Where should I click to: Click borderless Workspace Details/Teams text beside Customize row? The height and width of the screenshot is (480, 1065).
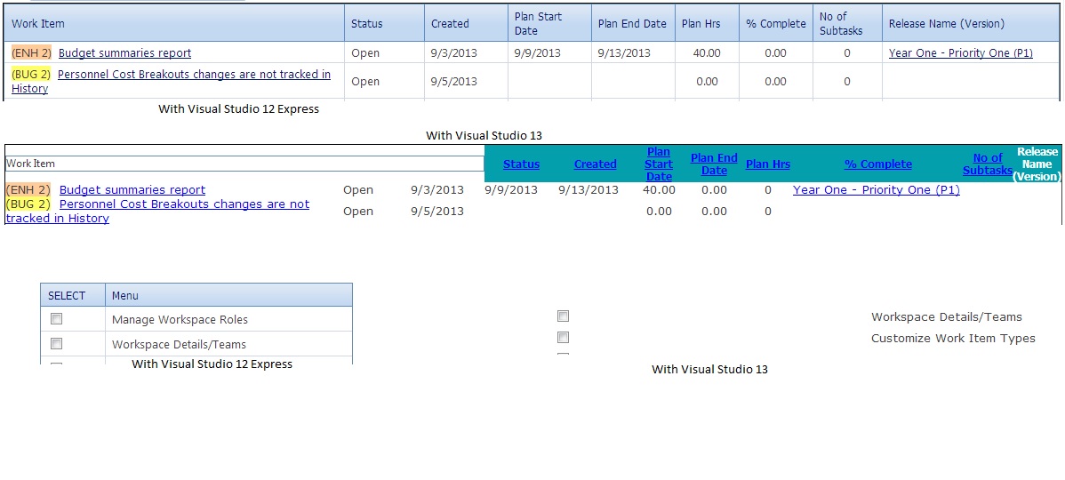point(947,317)
